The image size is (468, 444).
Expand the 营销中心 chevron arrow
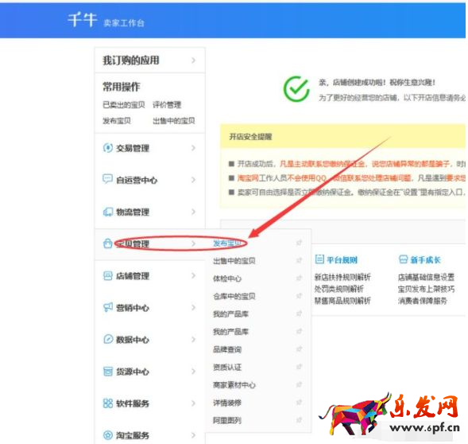[x=193, y=307]
